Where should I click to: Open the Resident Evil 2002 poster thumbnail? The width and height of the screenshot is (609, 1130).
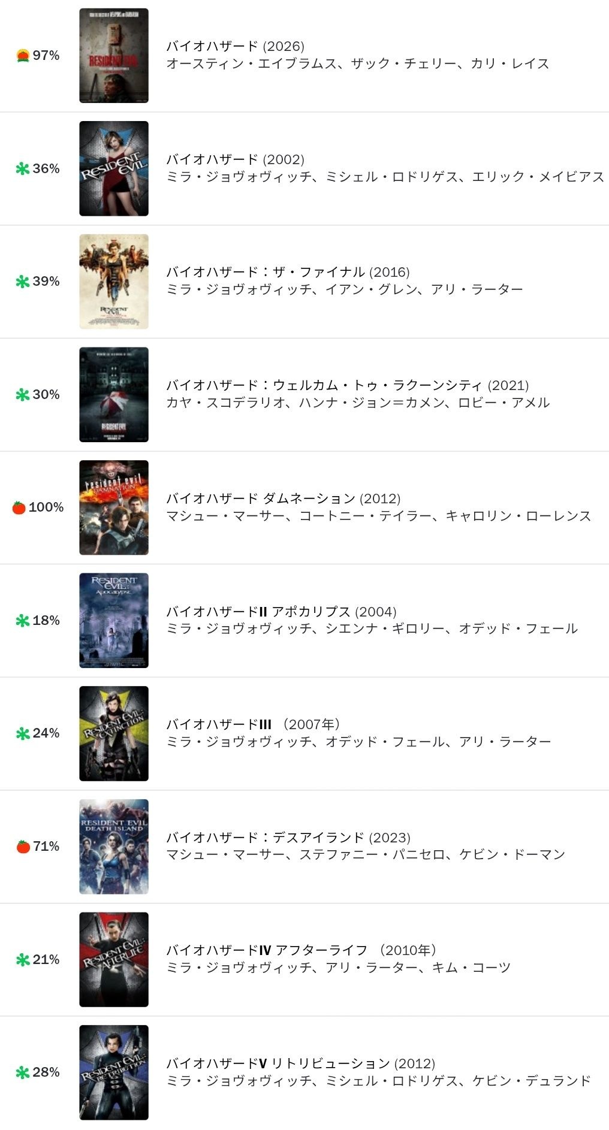tap(114, 169)
